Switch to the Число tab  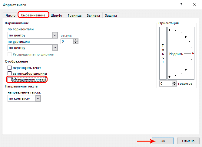click(11, 15)
